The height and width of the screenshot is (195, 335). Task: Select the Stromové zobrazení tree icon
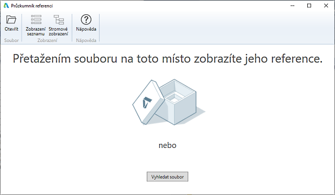click(x=58, y=20)
